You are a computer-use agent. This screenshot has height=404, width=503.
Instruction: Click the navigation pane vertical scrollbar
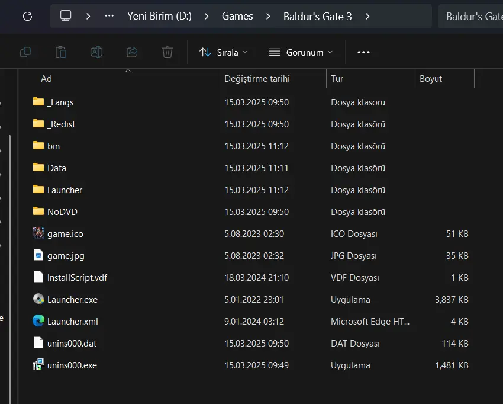[x=9, y=269]
